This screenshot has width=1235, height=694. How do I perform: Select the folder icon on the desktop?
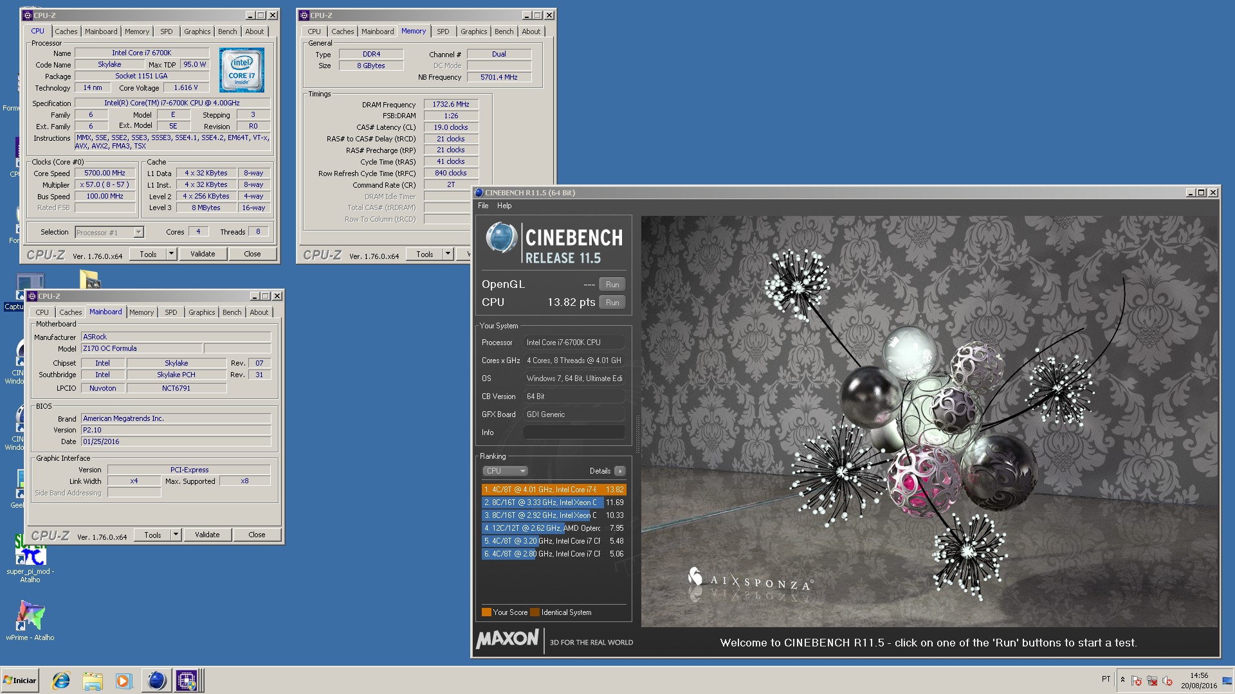pyautogui.click(x=90, y=279)
